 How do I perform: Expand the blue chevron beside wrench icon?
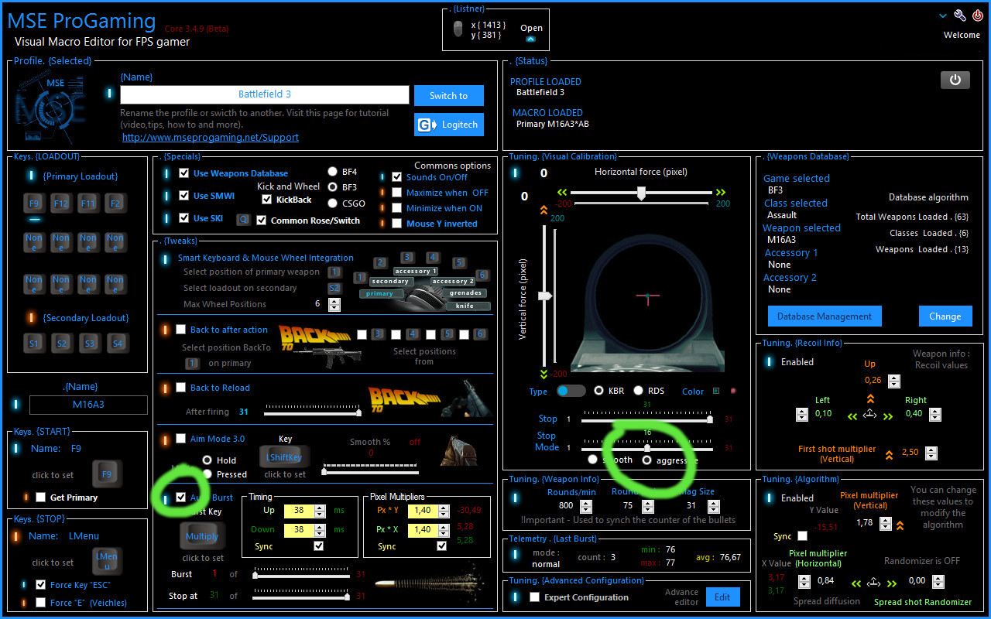tap(943, 15)
